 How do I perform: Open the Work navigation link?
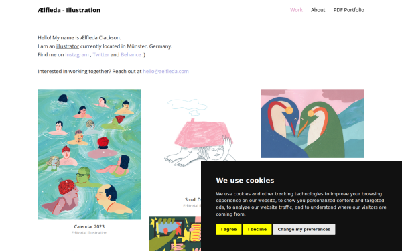click(x=296, y=10)
